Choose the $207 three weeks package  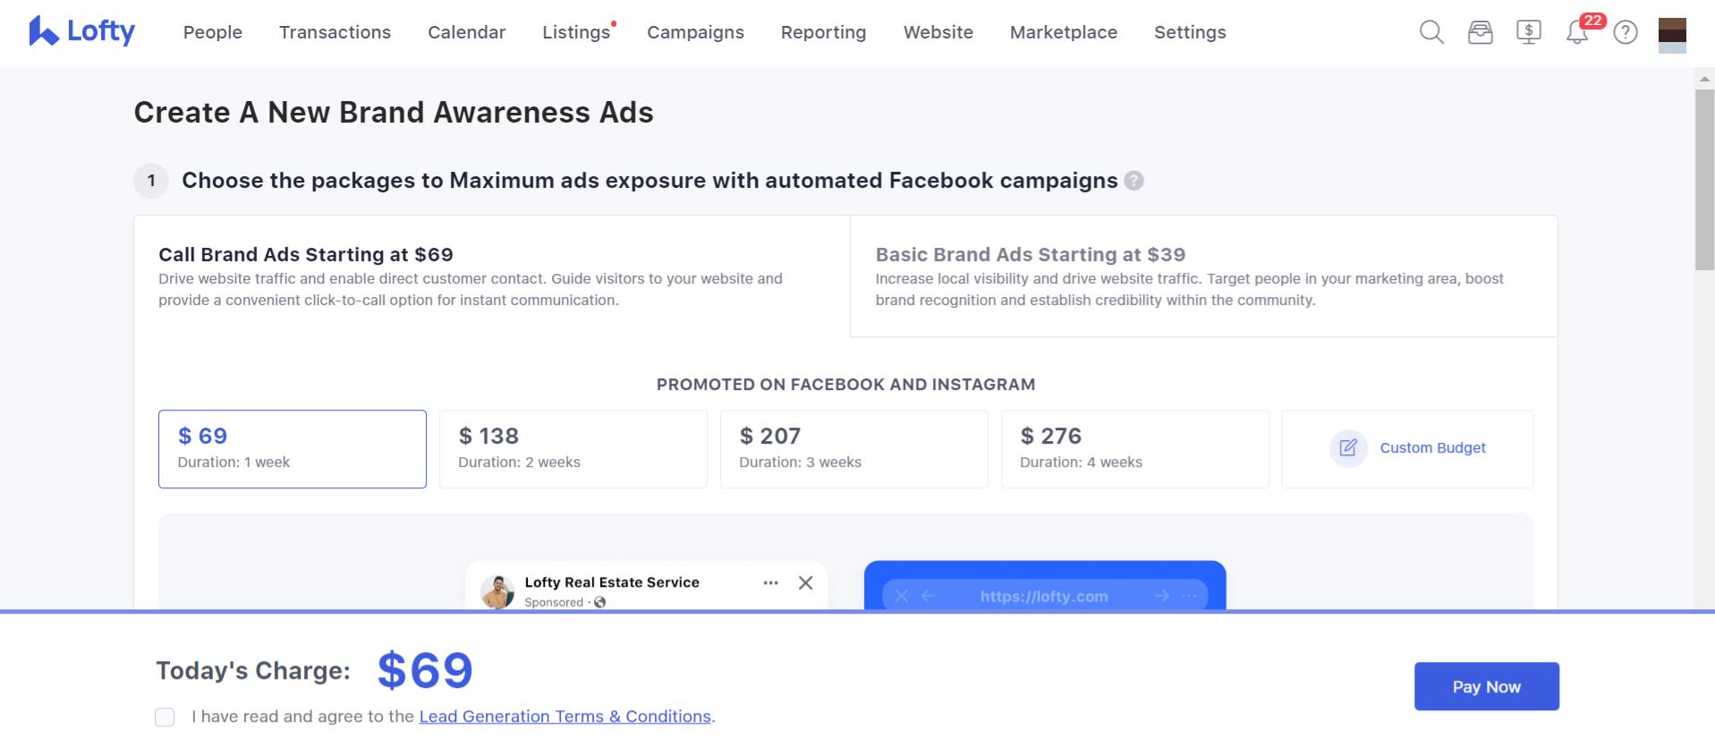[854, 449]
